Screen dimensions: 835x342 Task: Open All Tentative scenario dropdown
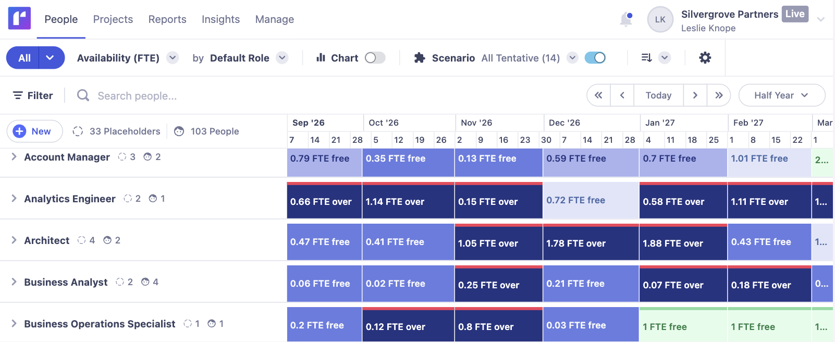[572, 58]
